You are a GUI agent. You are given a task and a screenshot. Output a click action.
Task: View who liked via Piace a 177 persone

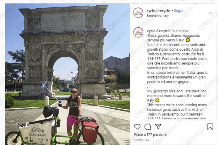click(150, 134)
